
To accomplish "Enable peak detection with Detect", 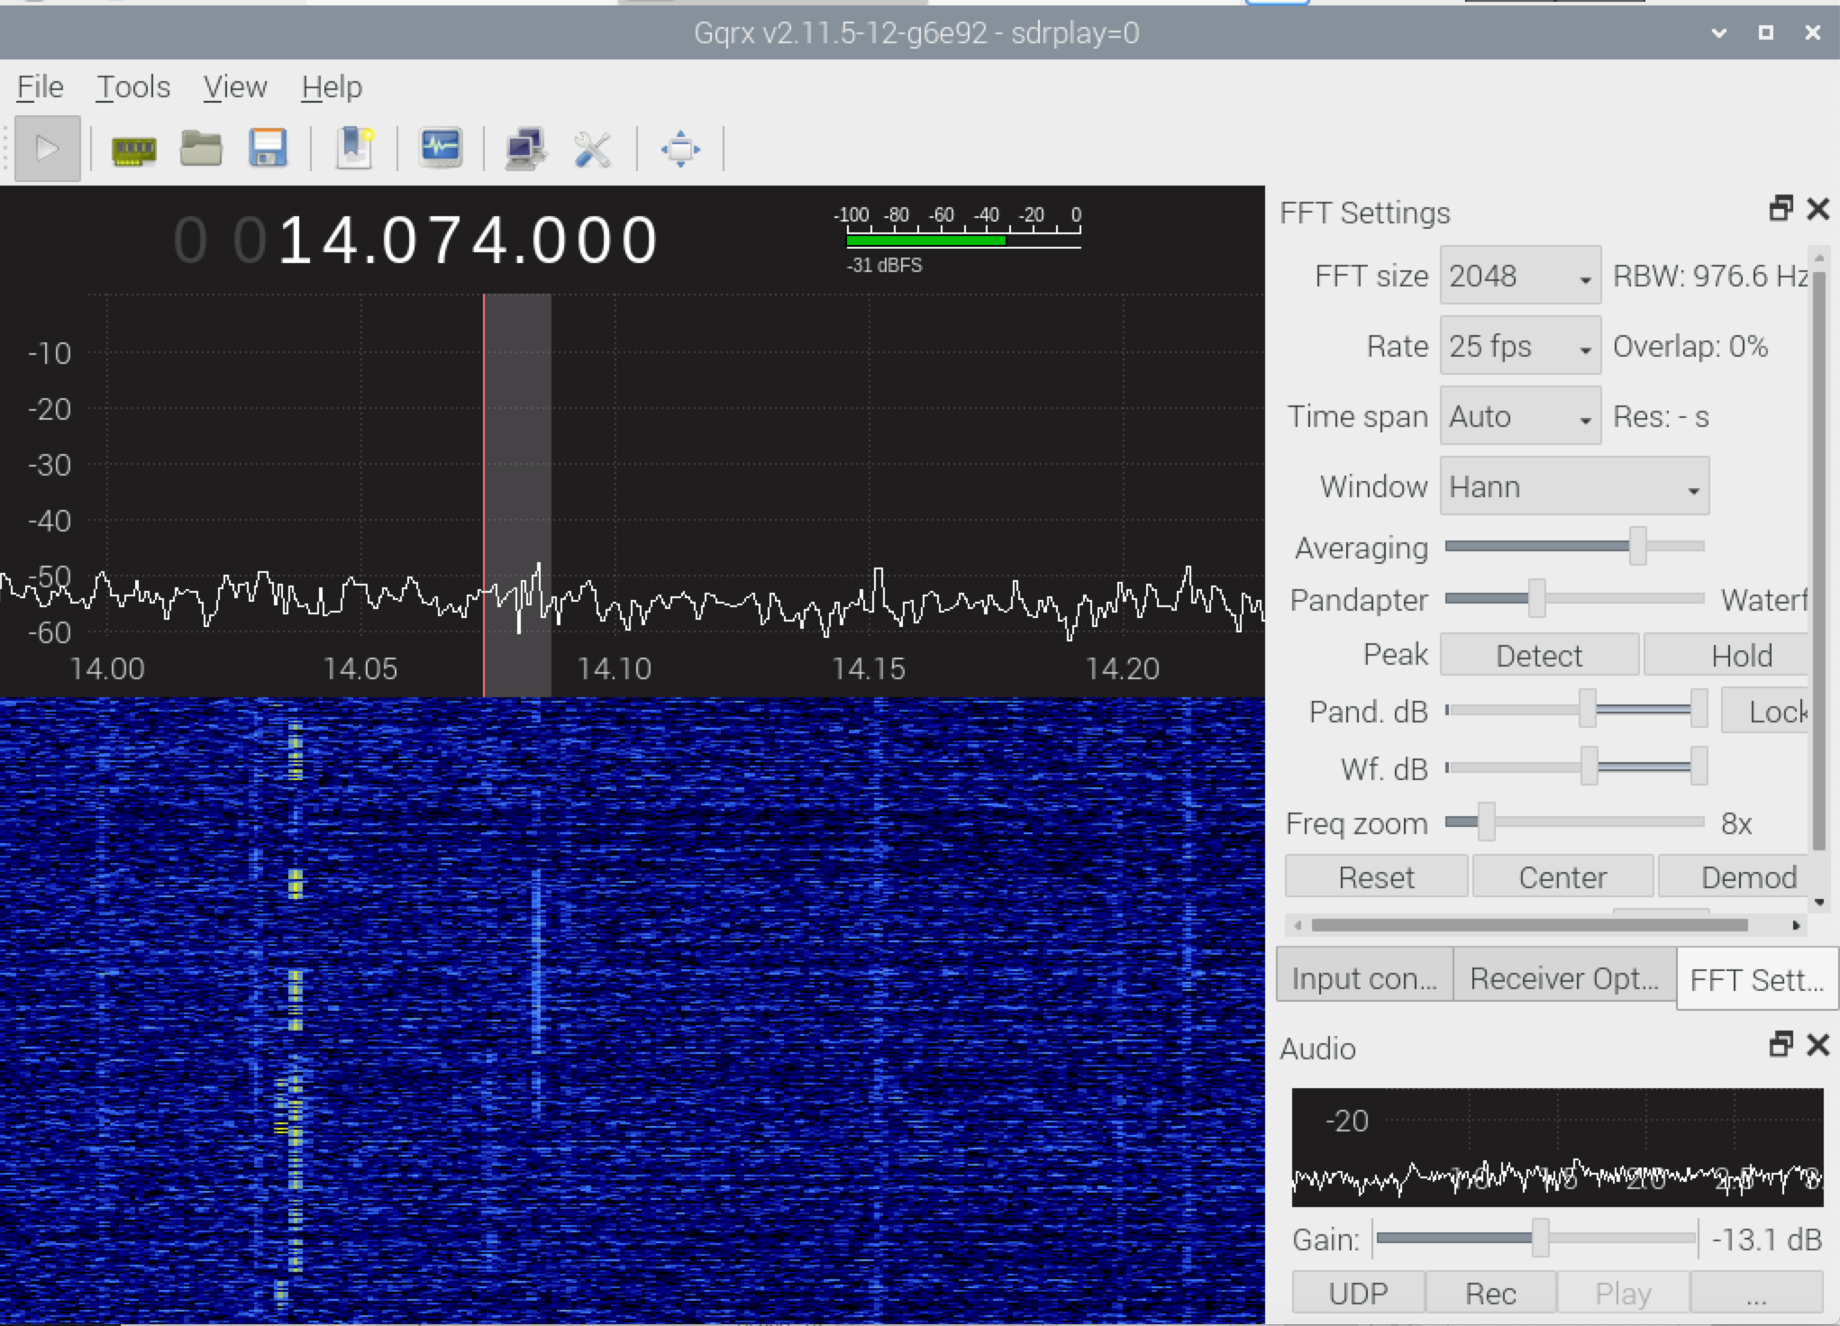I will click(1538, 655).
